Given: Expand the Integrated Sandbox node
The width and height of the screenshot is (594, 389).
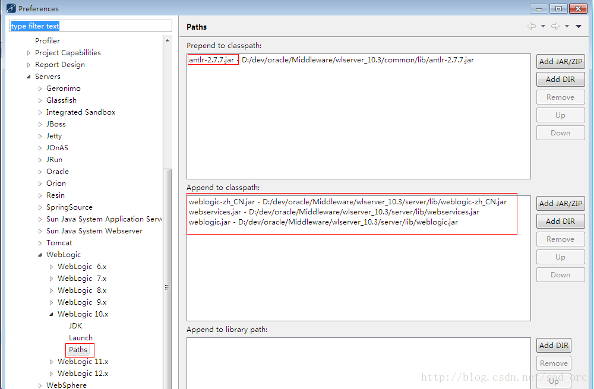Looking at the screenshot, I should (x=40, y=112).
